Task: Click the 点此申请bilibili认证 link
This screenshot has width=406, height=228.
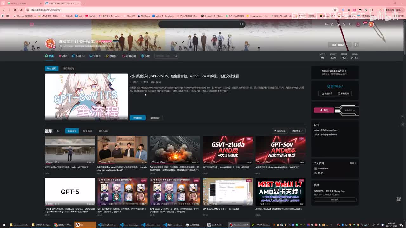Action: [x=334, y=71]
